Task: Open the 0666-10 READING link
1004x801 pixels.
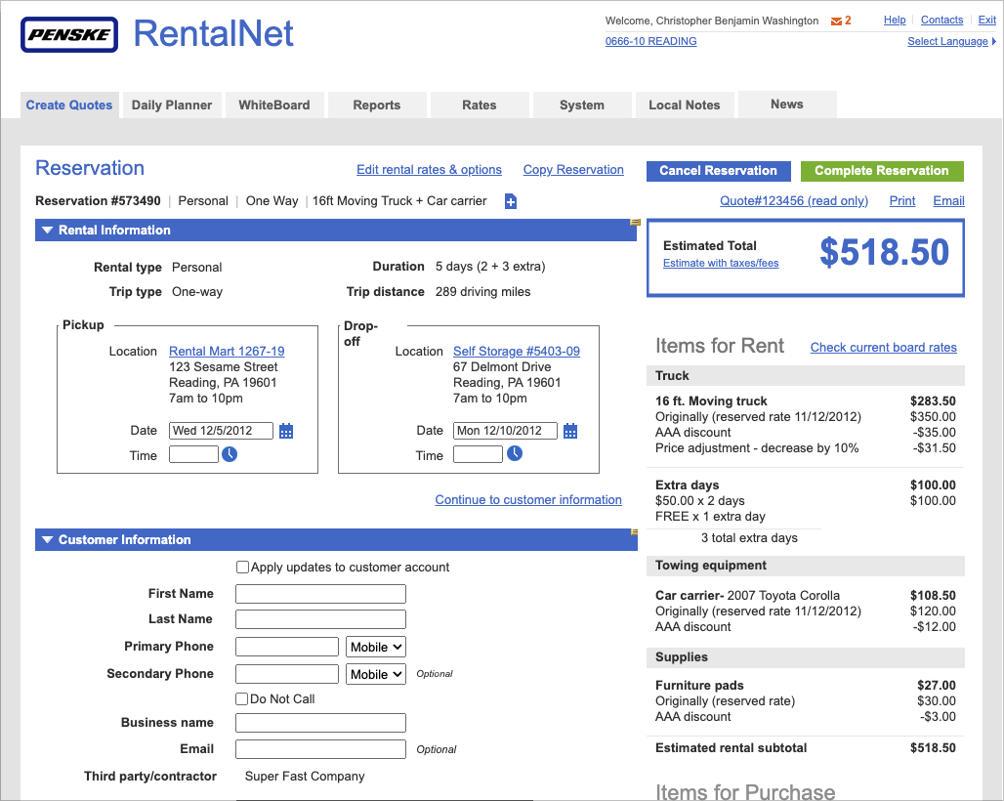Action: point(651,41)
